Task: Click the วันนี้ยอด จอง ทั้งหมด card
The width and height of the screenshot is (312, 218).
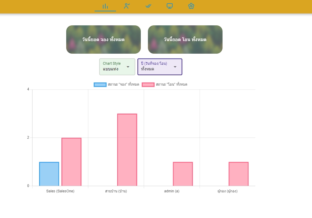Action: (103, 39)
